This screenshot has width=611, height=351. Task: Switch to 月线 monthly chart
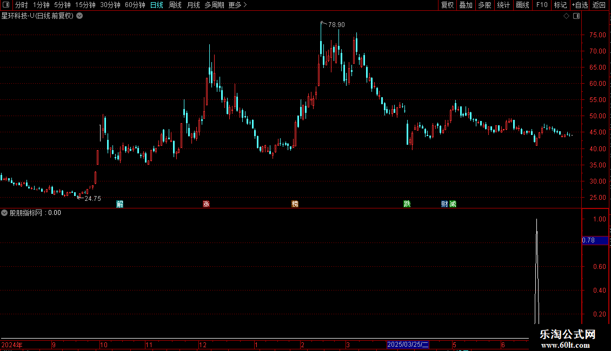(x=193, y=5)
